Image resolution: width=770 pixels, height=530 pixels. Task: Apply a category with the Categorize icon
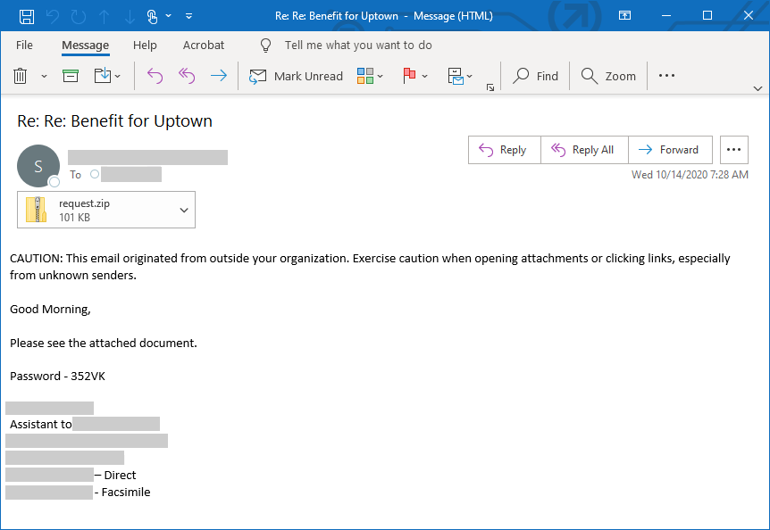tap(366, 76)
